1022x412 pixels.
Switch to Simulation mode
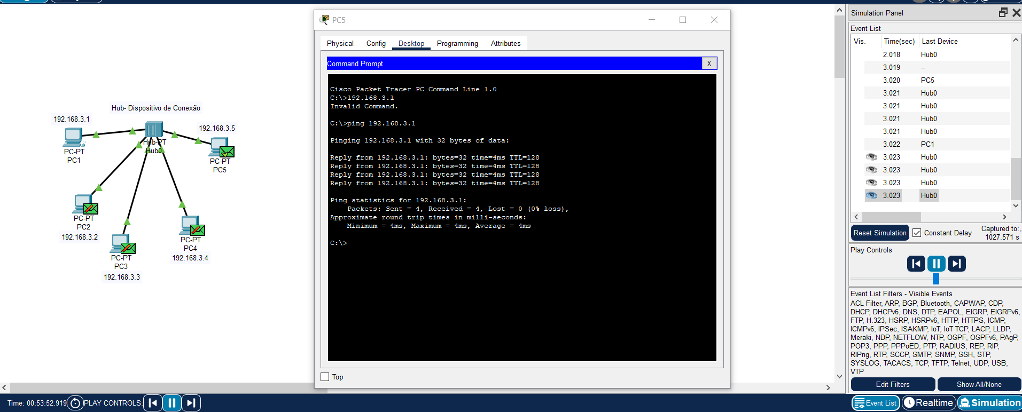[990, 403]
